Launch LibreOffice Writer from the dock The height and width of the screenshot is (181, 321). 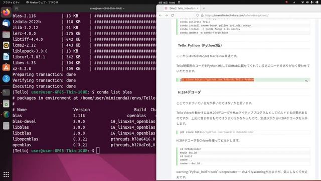tap(6, 56)
